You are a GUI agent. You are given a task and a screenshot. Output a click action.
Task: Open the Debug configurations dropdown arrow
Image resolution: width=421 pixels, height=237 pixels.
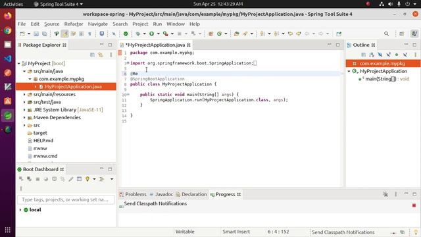pos(144,34)
